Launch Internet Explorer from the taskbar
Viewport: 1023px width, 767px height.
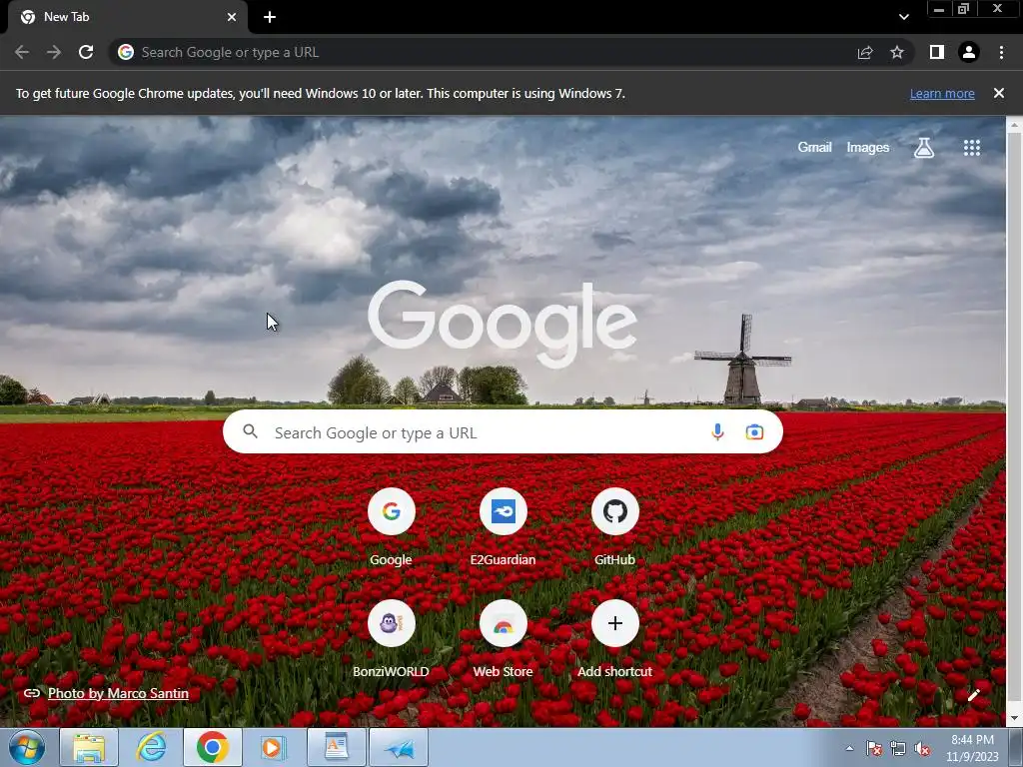click(x=151, y=747)
